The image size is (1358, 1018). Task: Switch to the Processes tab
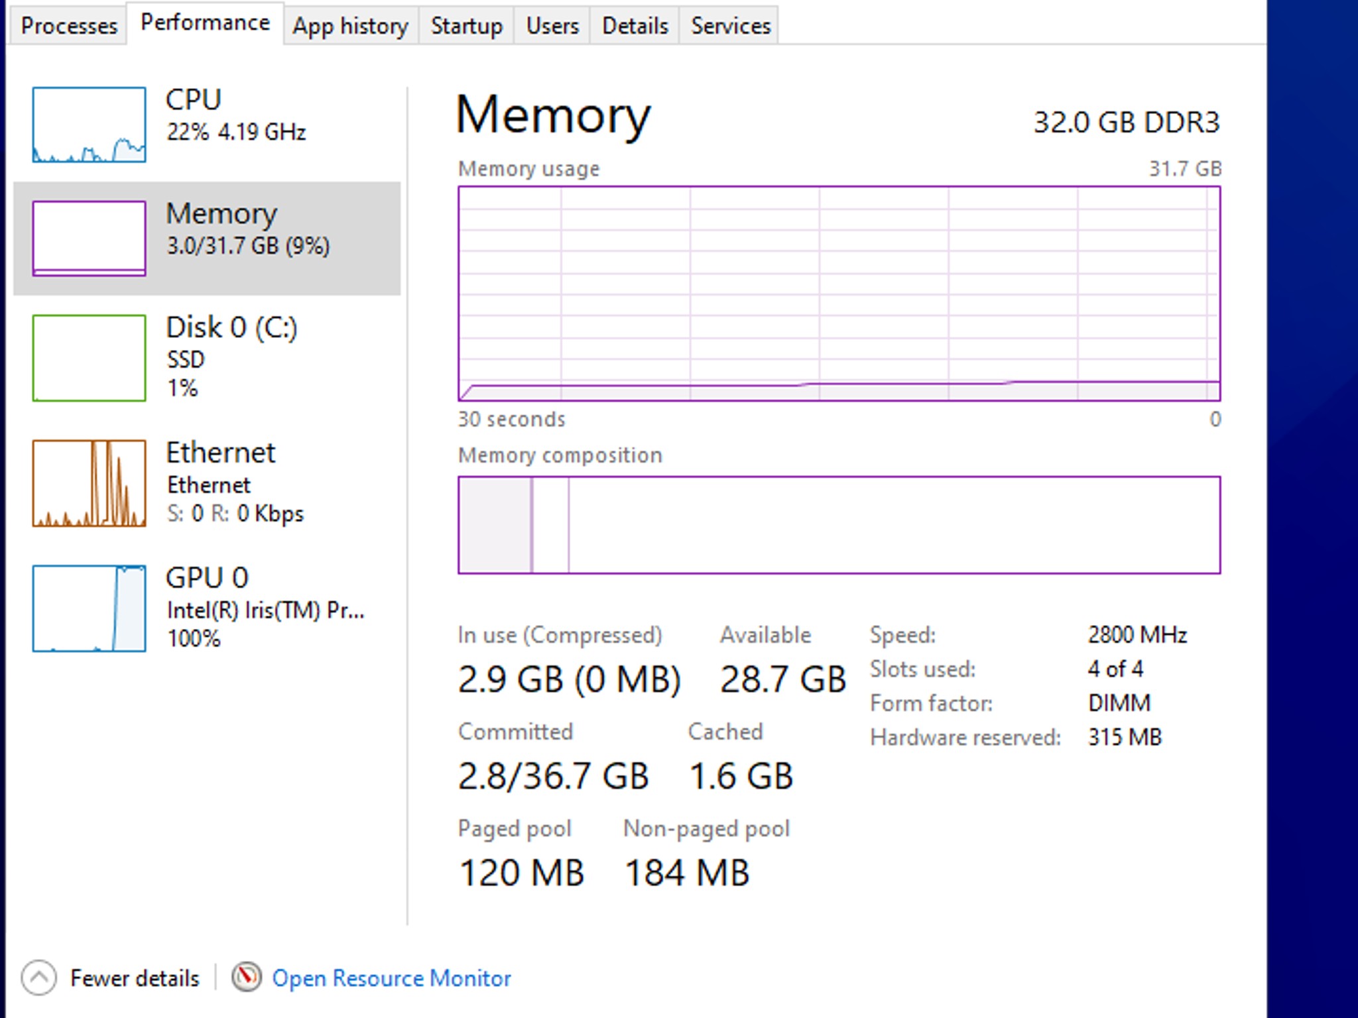(69, 26)
